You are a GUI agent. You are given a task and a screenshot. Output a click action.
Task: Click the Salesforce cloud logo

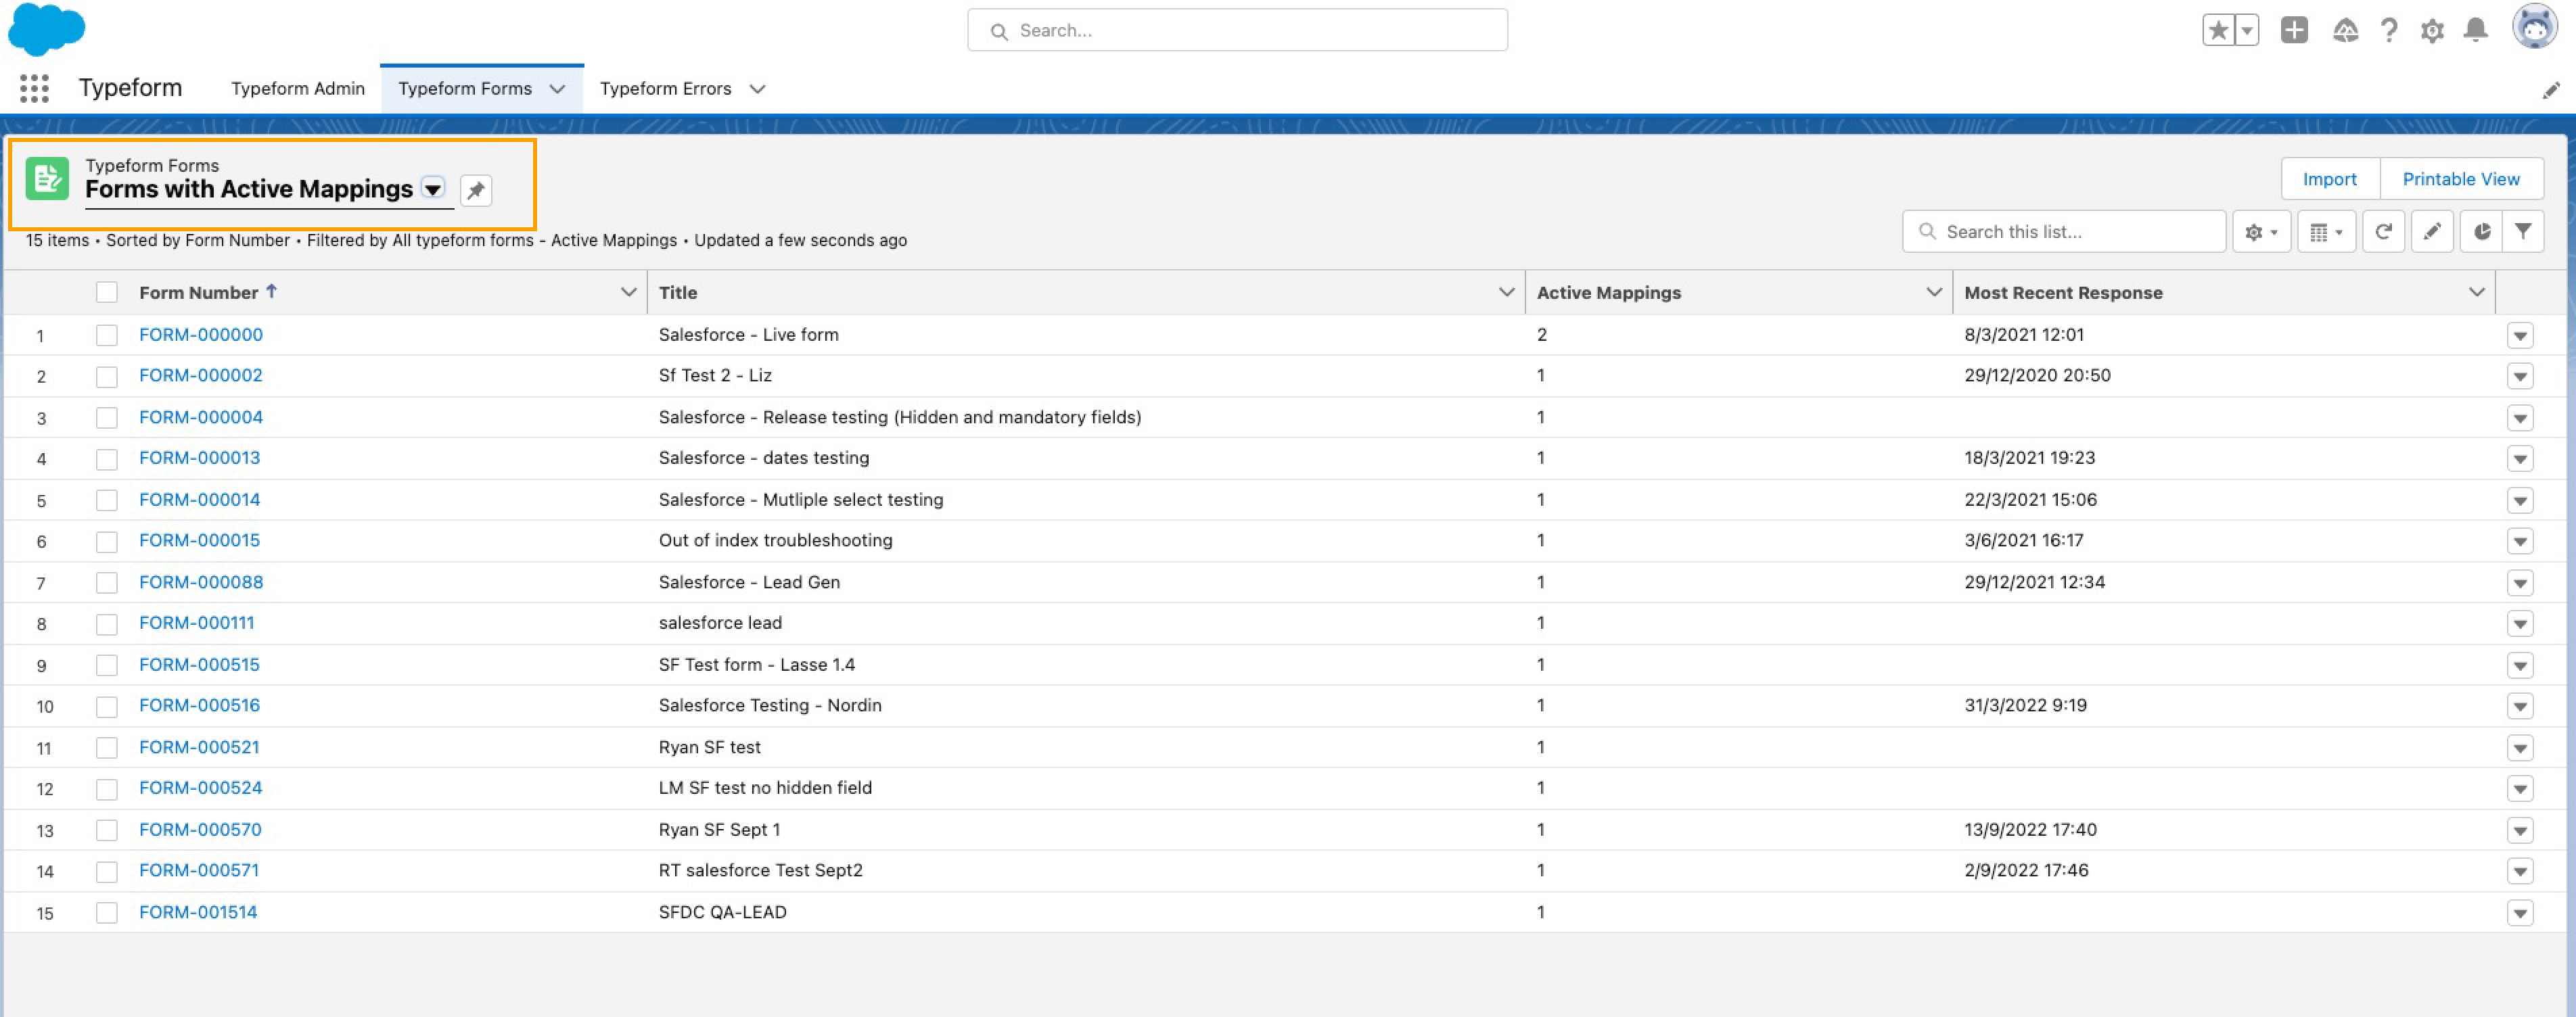pyautogui.click(x=46, y=29)
